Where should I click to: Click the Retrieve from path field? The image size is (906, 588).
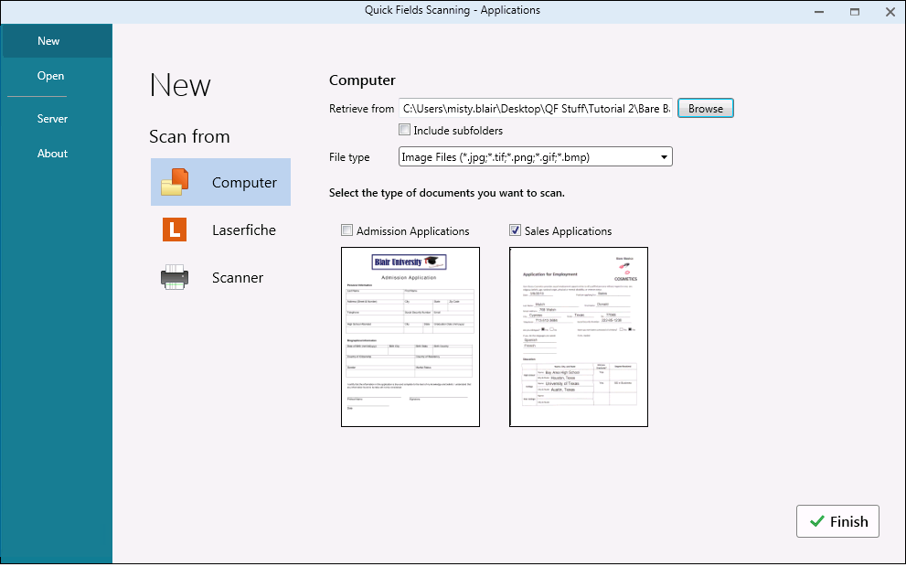[x=536, y=109]
